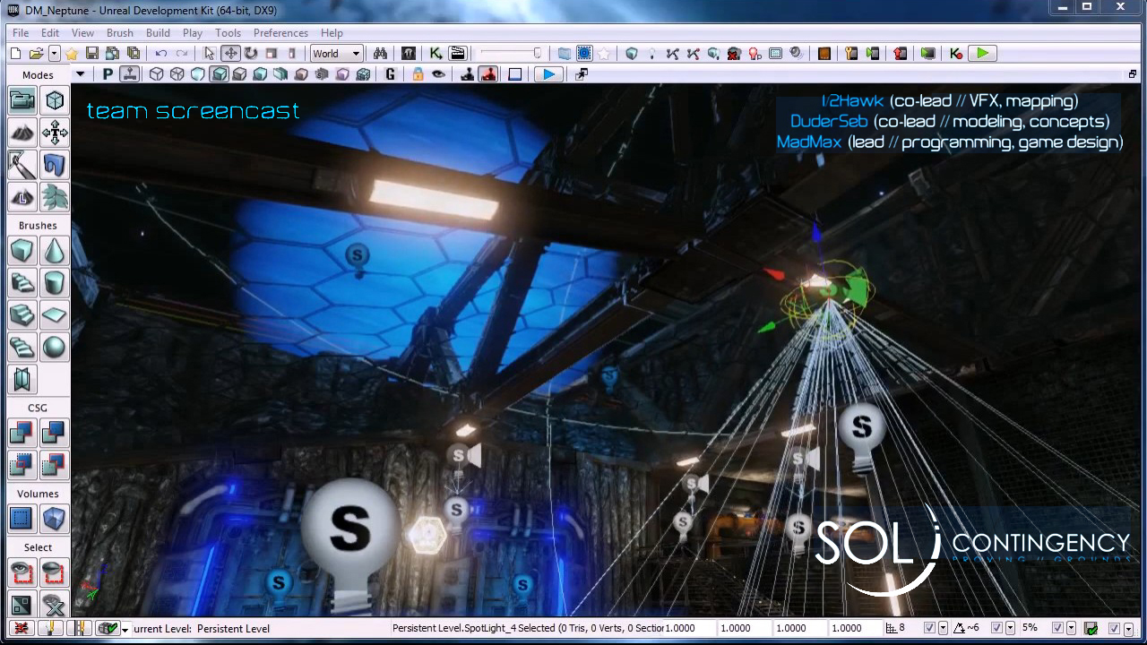Click CSG Deintersect button
This screenshot has width=1147, height=645.
tap(55, 465)
